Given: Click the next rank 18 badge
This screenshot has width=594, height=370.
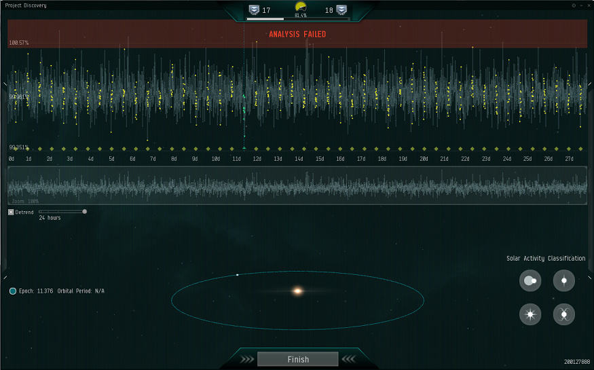Looking at the screenshot, I should tap(341, 10).
